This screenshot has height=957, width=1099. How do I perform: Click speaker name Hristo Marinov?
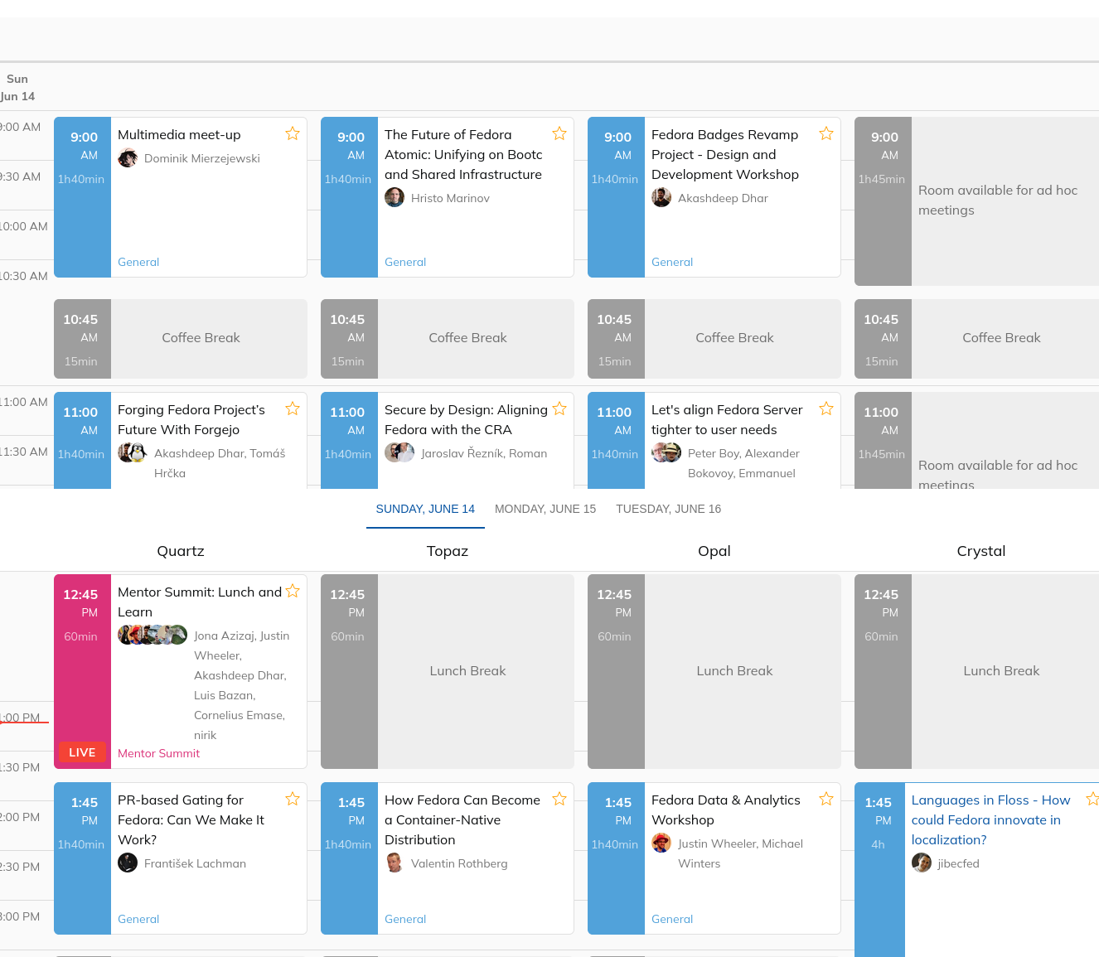point(450,198)
